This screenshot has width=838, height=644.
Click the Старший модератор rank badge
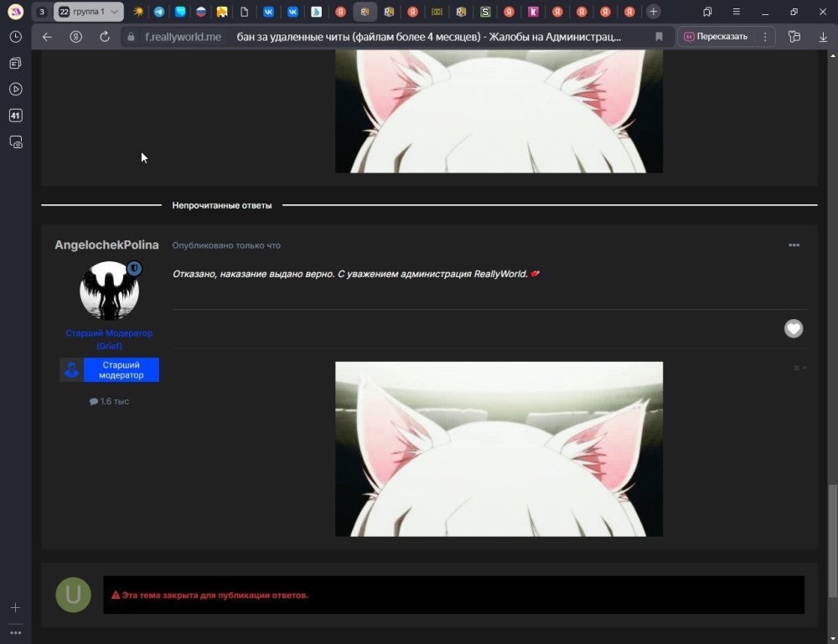(x=122, y=369)
